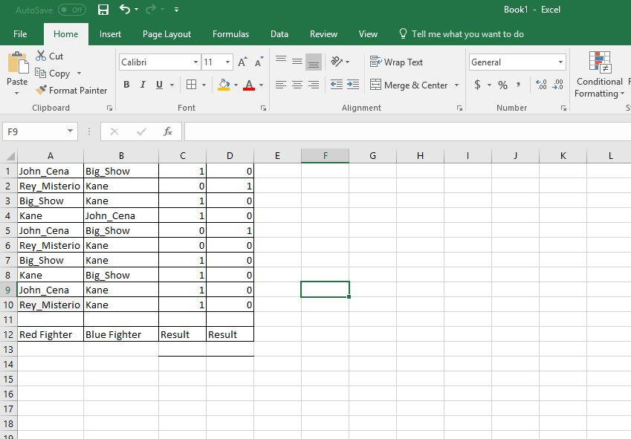The image size is (631, 439).
Task: Open the Review ribbon tab
Action: pyautogui.click(x=323, y=33)
